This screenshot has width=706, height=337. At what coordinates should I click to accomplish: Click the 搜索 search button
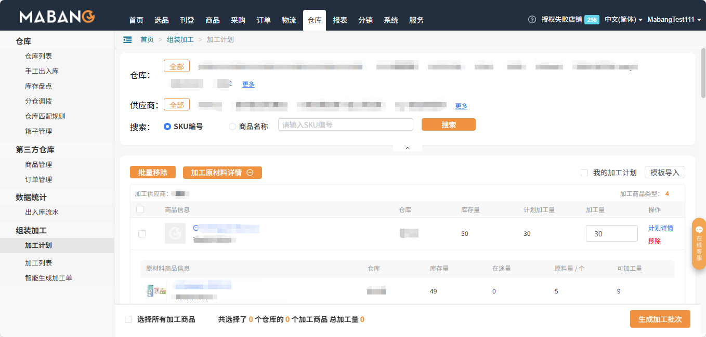click(448, 124)
